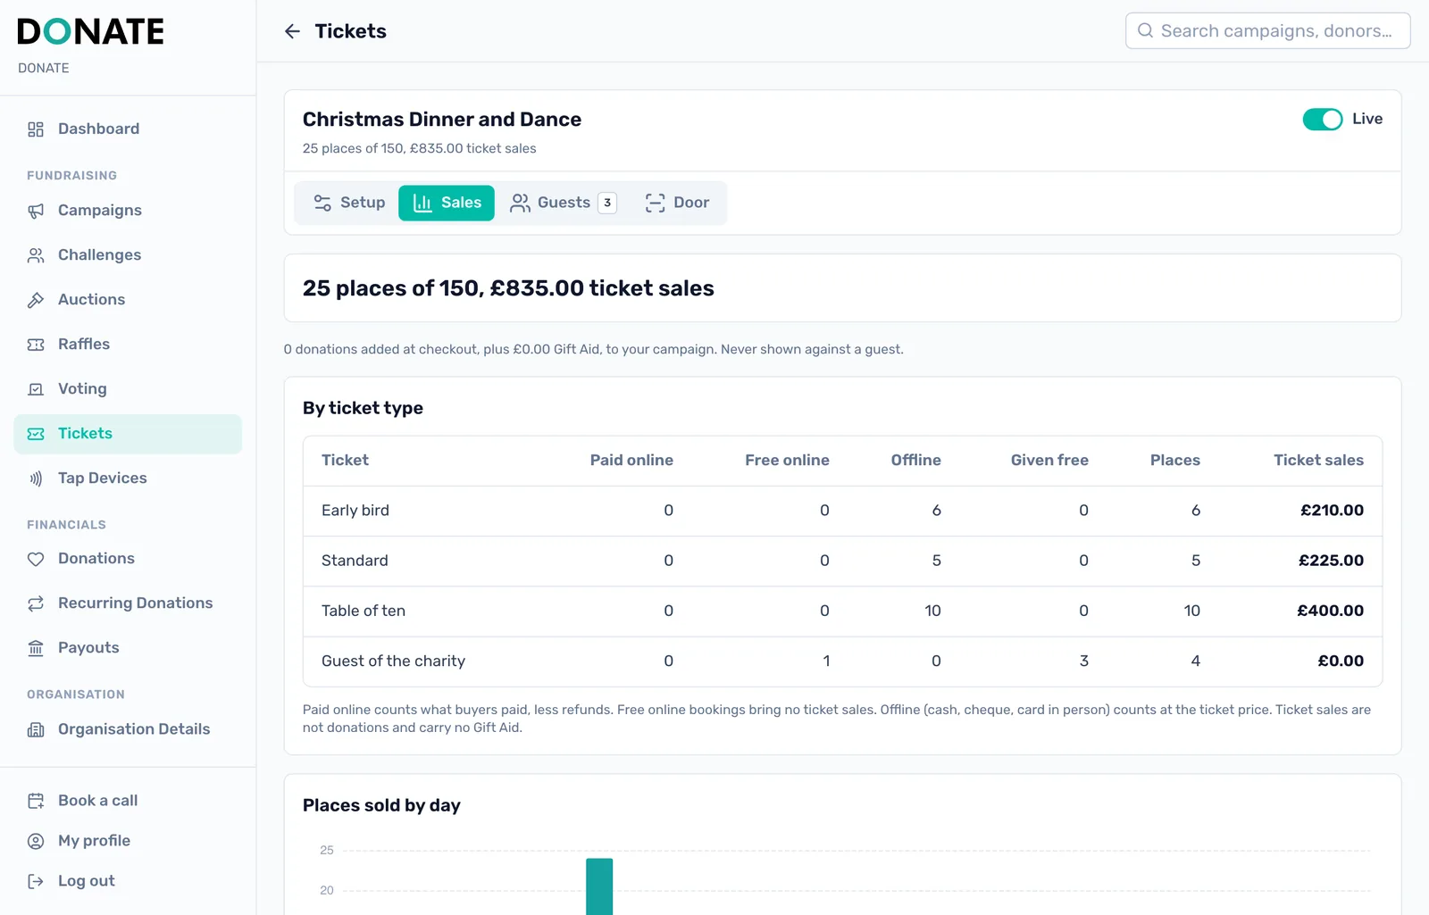Click the Recurring Donations repeat icon
This screenshot has height=915, width=1429.
click(36, 603)
